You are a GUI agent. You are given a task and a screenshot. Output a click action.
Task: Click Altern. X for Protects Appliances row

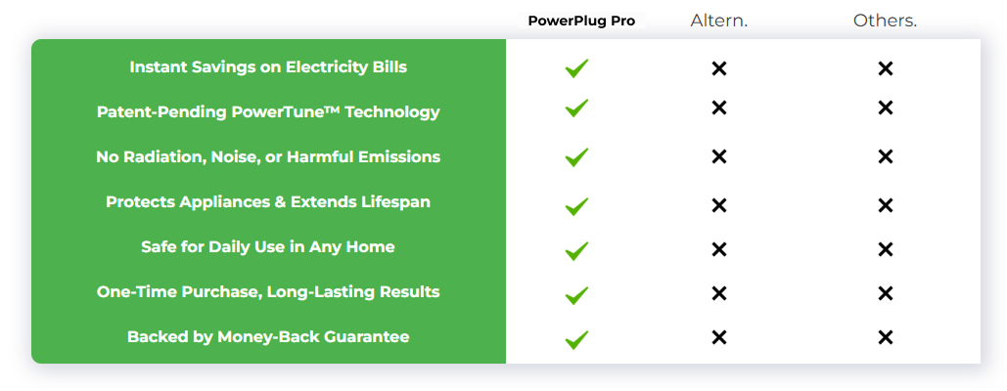pos(718,205)
